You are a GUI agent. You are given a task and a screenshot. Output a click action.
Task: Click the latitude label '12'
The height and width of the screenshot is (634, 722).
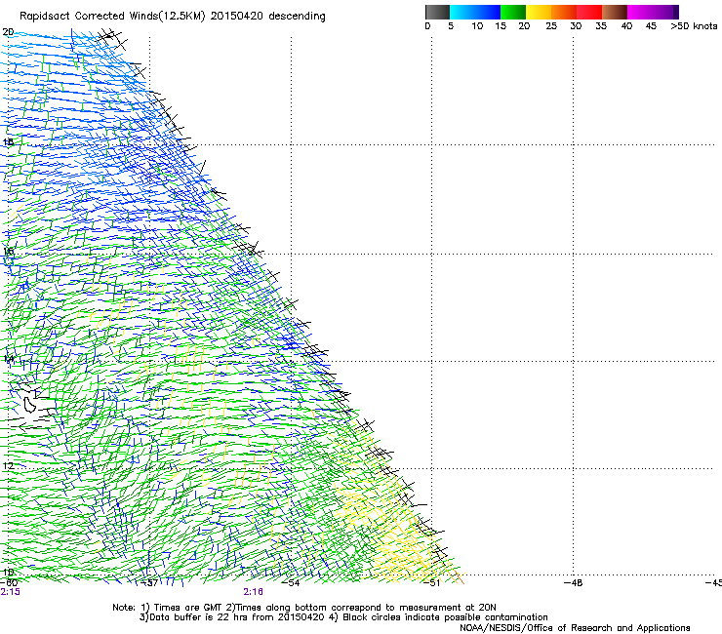(x=8, y=466)
